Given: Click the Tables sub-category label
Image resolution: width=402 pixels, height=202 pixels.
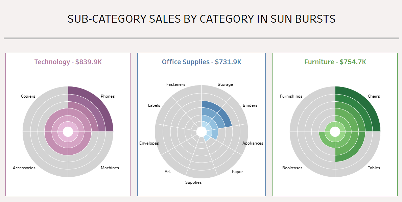Looking at the screenshot, I should 374,168.
